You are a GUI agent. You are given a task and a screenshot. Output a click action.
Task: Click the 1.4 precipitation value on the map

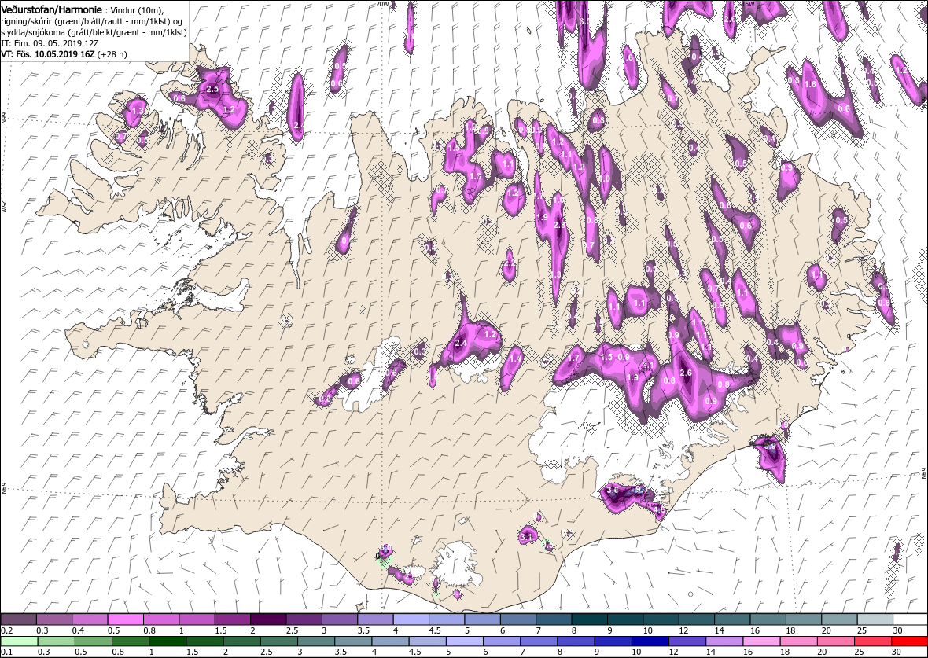(x=515, y=358)
